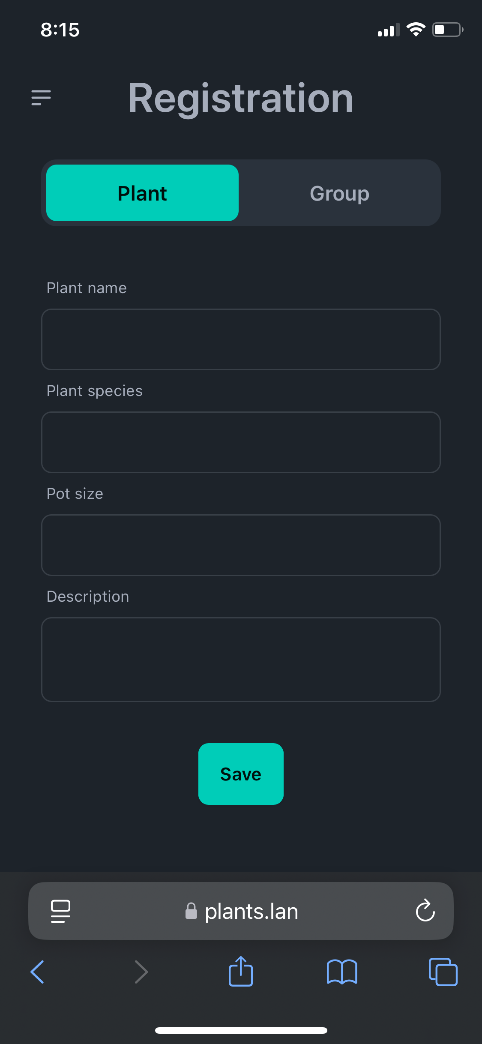Open Safari bookmarks

pos(342,972)
